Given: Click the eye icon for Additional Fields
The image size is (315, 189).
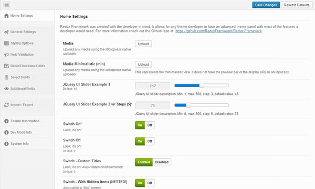Looking at the screenshot, I should click(6, 89).
